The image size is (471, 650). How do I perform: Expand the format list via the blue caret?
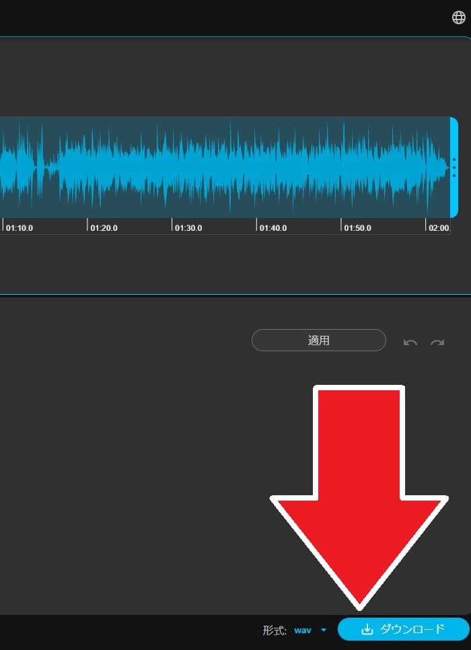(324, 630)
